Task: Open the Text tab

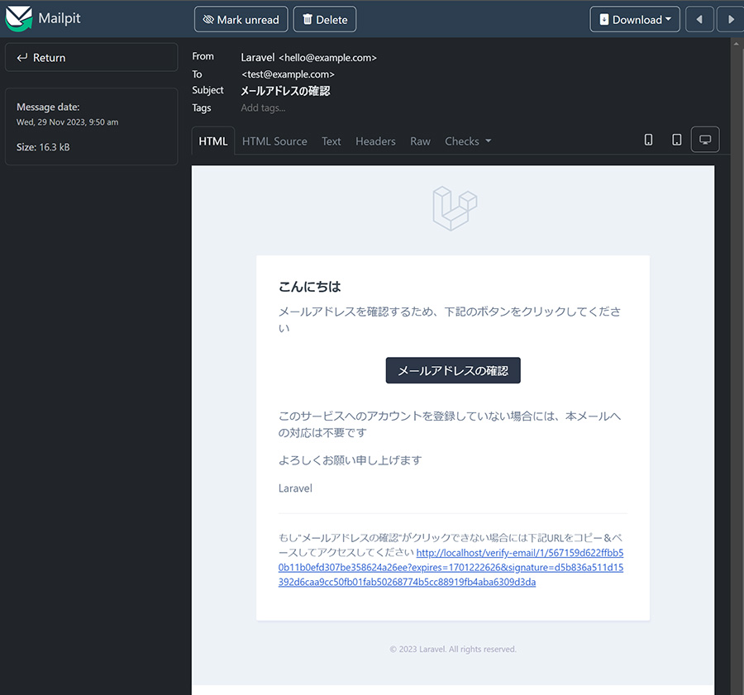Action: coord(331,141)
